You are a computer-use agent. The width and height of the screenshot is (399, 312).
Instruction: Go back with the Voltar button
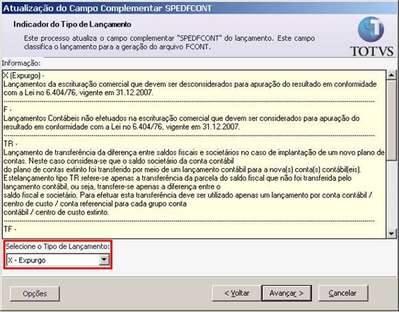tap(236, 293)
